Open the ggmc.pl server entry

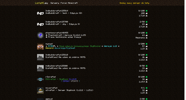(49, 99)
